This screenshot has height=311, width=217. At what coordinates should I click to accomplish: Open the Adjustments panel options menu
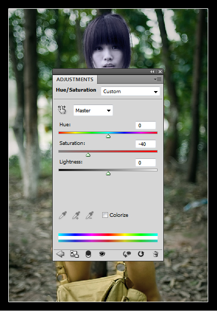(x=158, y=80)
